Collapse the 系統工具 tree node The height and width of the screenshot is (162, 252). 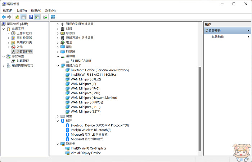pos(4,29)
